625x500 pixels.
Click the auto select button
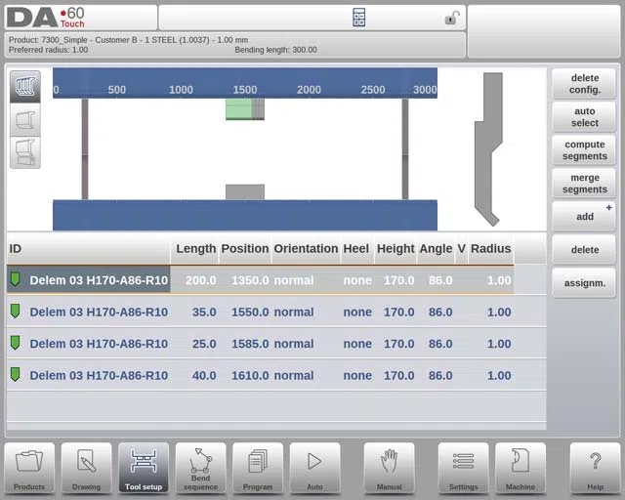point(584,117)
